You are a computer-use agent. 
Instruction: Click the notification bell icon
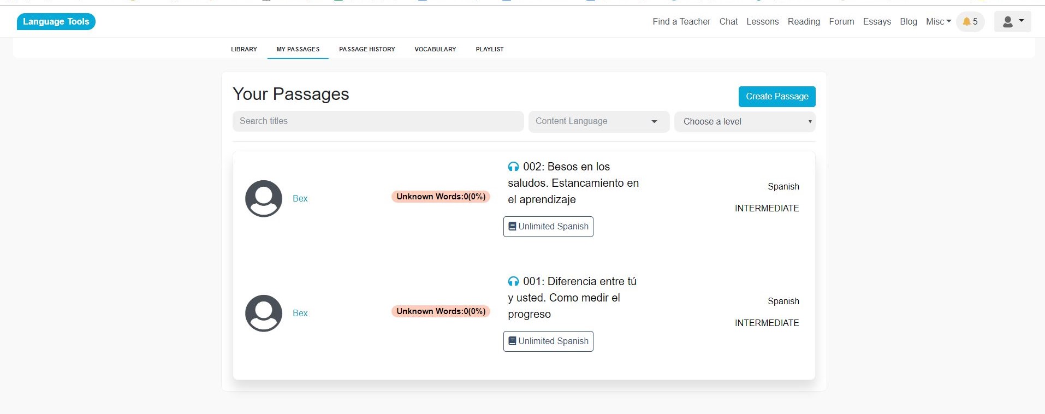pos(967,22)
